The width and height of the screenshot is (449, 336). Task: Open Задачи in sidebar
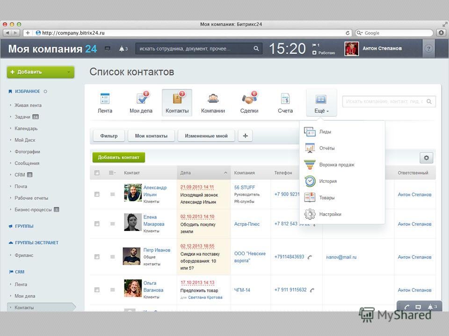(x=22, y=117)
